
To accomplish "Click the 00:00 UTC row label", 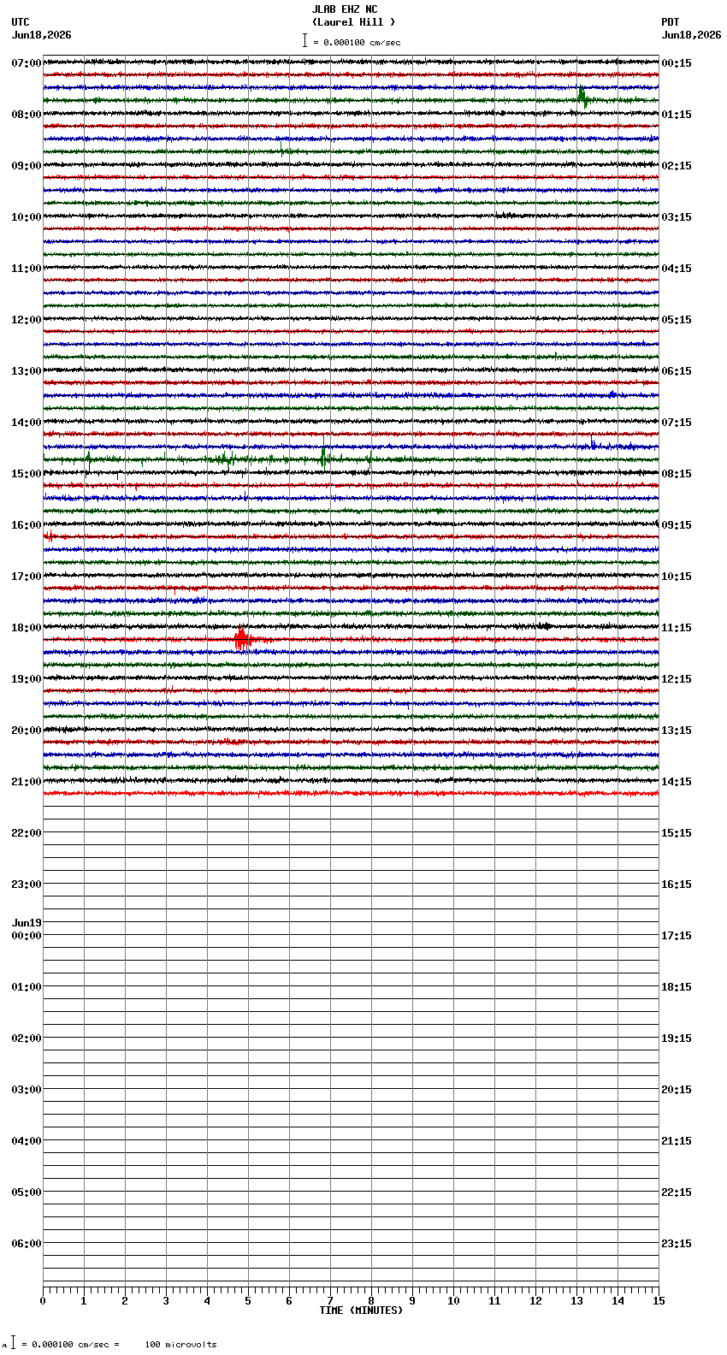I will point(27,936).
